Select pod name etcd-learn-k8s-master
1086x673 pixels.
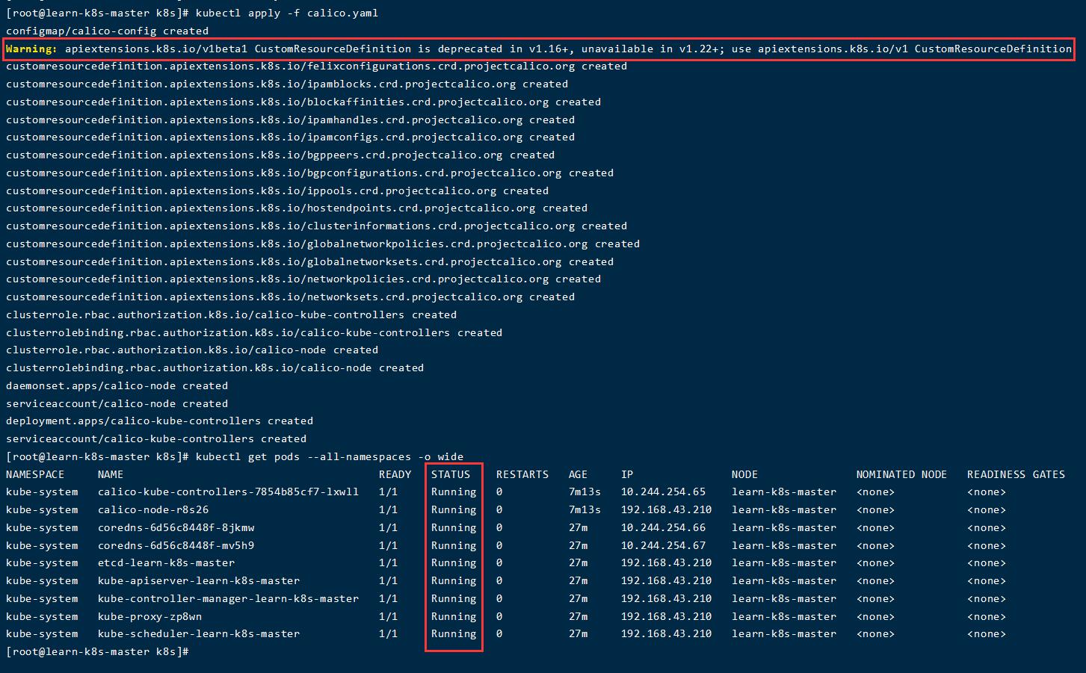coord(167,563)
